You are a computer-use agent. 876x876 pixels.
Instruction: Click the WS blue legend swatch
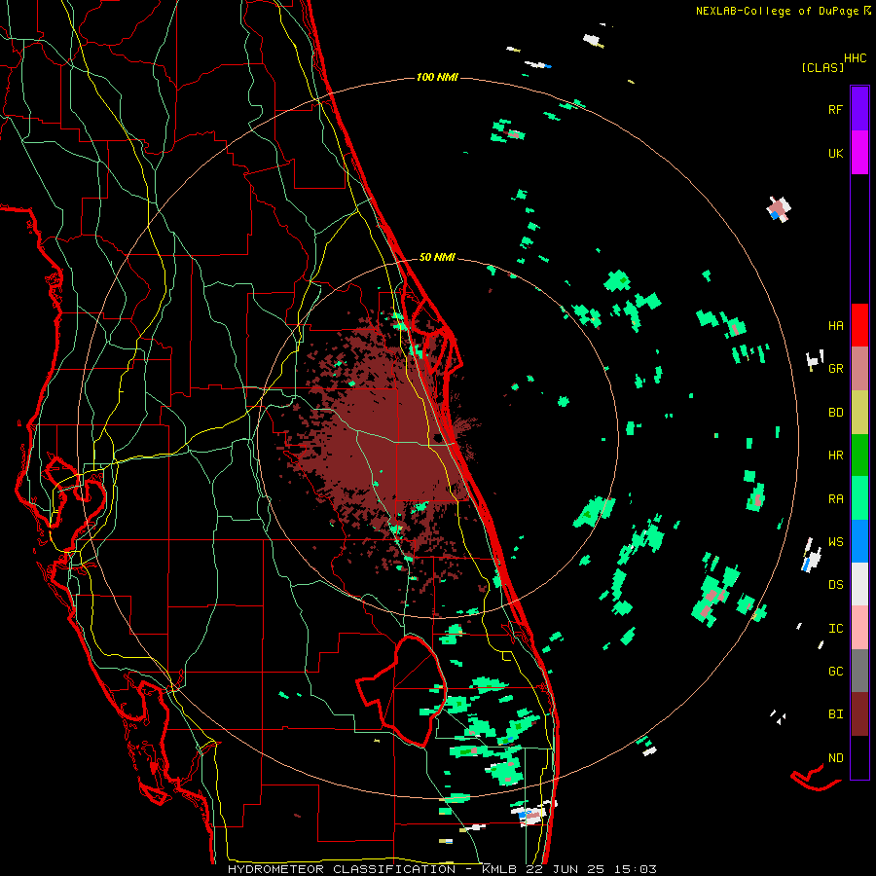click(x=859, y=541)
